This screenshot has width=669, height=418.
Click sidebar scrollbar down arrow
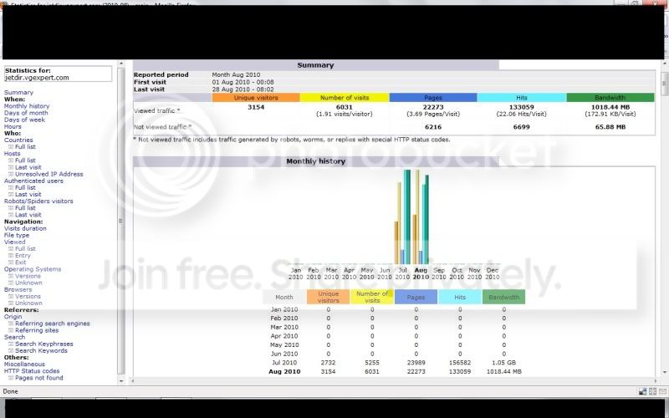(x=121, y=380)
